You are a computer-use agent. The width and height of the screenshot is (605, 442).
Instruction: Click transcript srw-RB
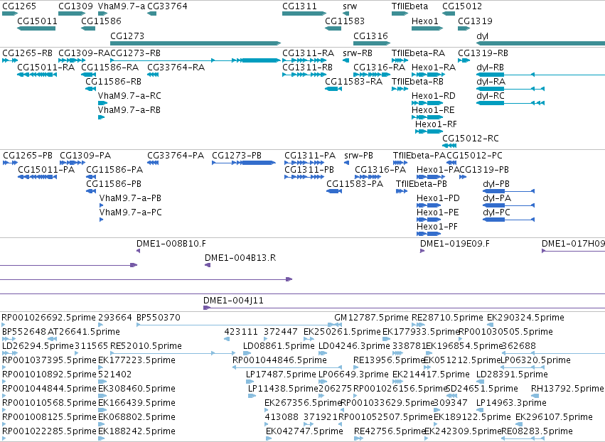click(x=358, y=53)
